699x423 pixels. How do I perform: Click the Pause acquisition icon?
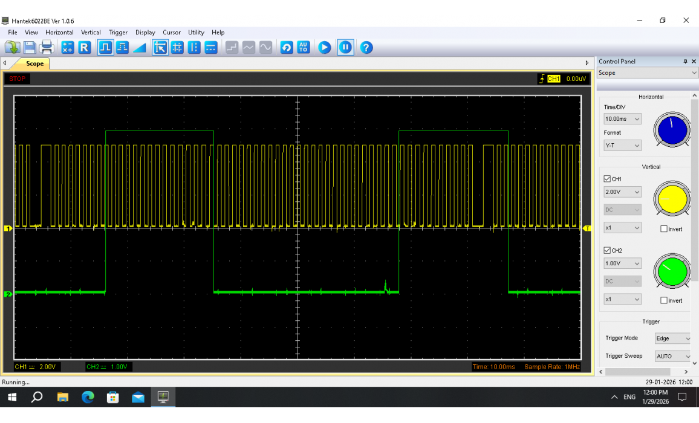pyautogui.click(x=345, y=47)
